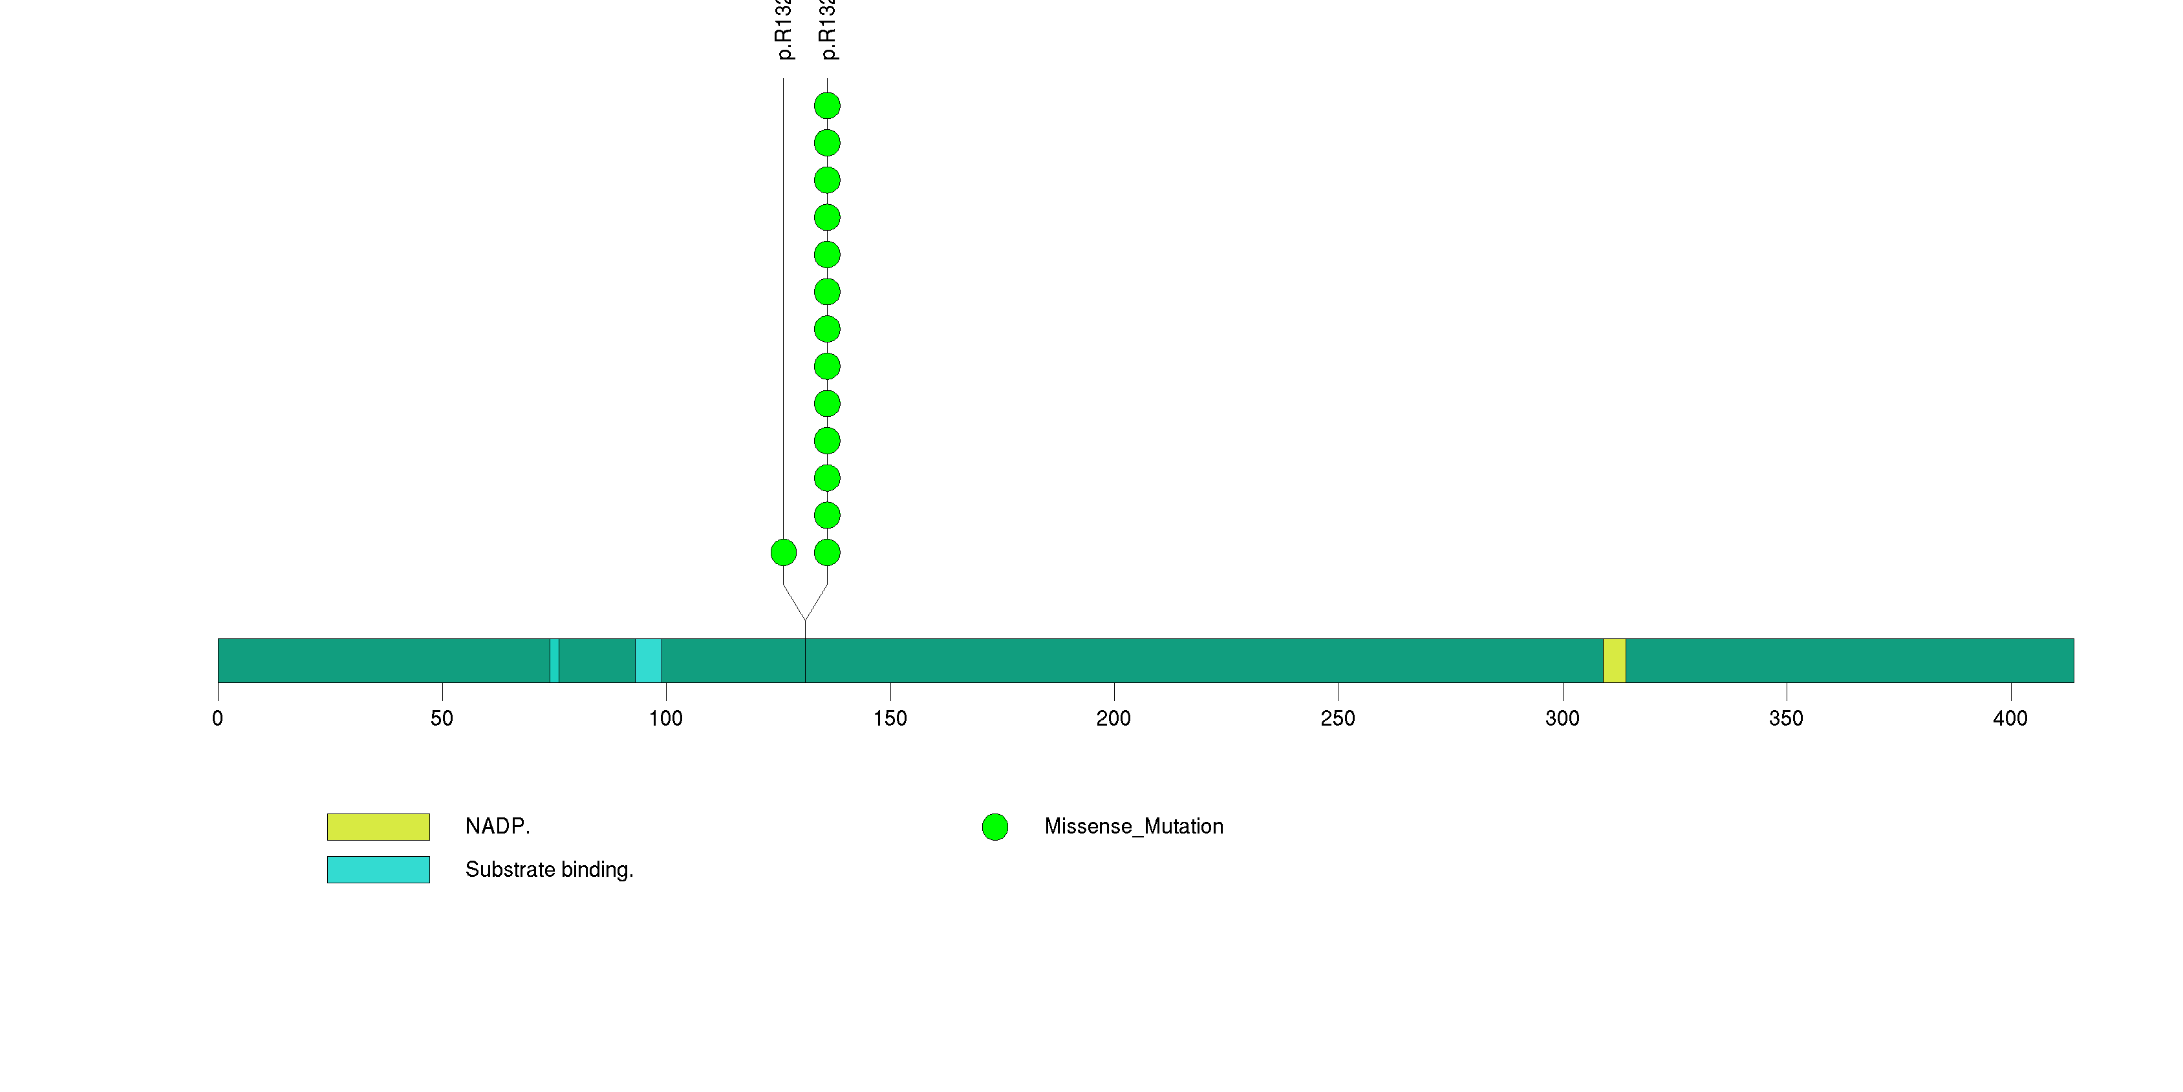Viewport: 2183px width, 1092px height.
Task: Click the left p.R132 rotated label
Action: [x=784, y=30]
